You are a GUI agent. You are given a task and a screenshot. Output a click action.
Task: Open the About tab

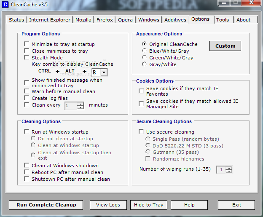pyautogui.click(x=243, y=20)
